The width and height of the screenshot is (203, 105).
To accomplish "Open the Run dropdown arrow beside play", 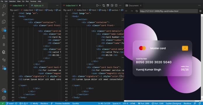I will pos(100,6).
